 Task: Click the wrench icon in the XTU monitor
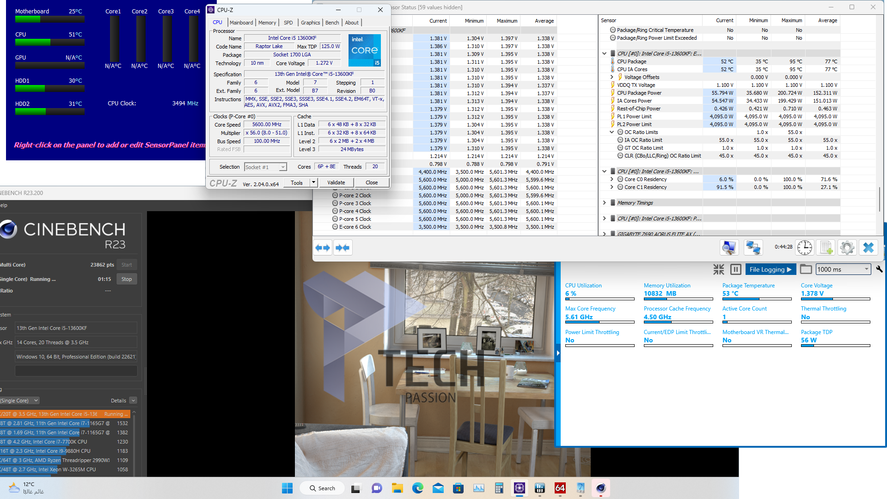879,269
